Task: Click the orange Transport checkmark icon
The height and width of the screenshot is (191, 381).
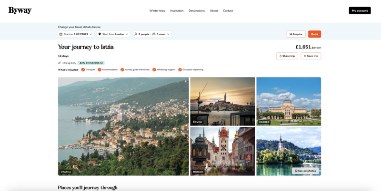Action: (83, 70)
